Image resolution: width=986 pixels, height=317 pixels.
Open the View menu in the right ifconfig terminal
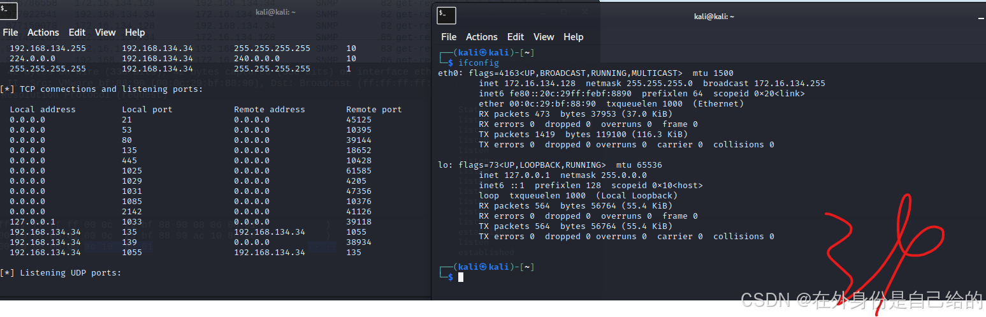tap(544, 37)
